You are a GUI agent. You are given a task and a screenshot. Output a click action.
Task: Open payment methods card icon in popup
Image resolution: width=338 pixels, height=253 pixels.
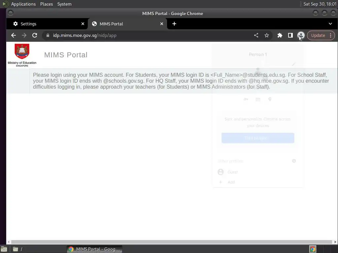coord(258,99)
